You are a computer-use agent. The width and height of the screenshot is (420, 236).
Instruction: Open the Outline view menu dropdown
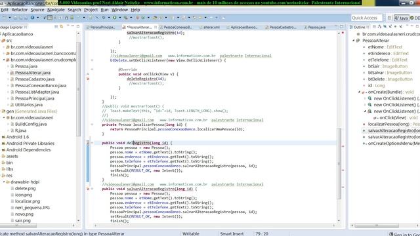(407, 26)
